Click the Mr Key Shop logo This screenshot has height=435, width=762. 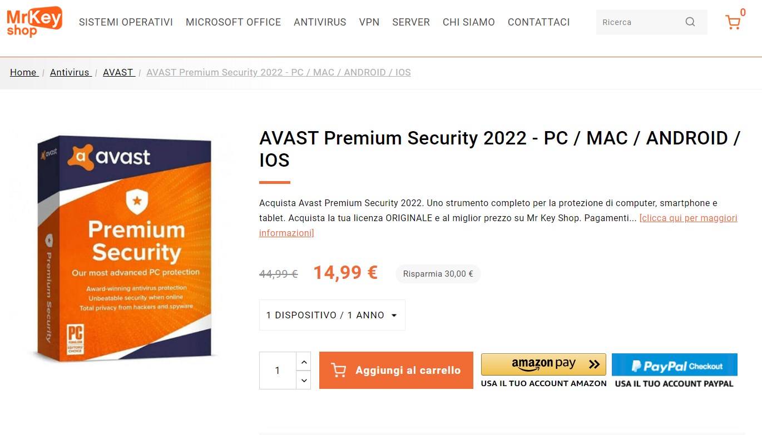point(34,22)
